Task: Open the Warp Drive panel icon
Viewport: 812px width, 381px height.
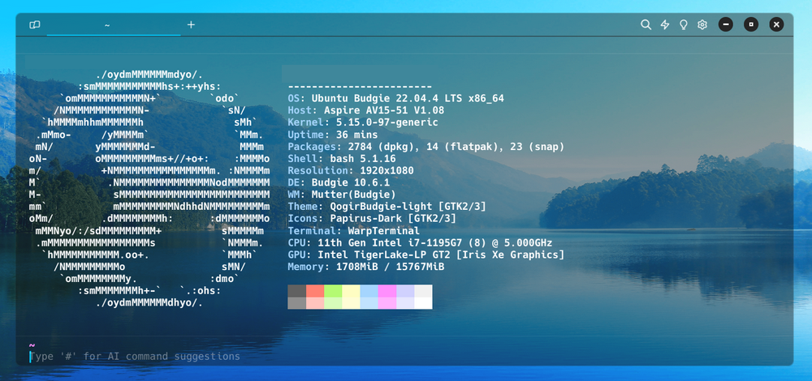Action: coord(34,25)
